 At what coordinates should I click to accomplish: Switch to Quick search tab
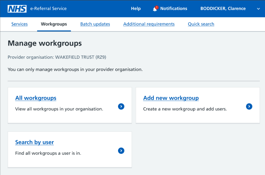[x=201, y=24]
